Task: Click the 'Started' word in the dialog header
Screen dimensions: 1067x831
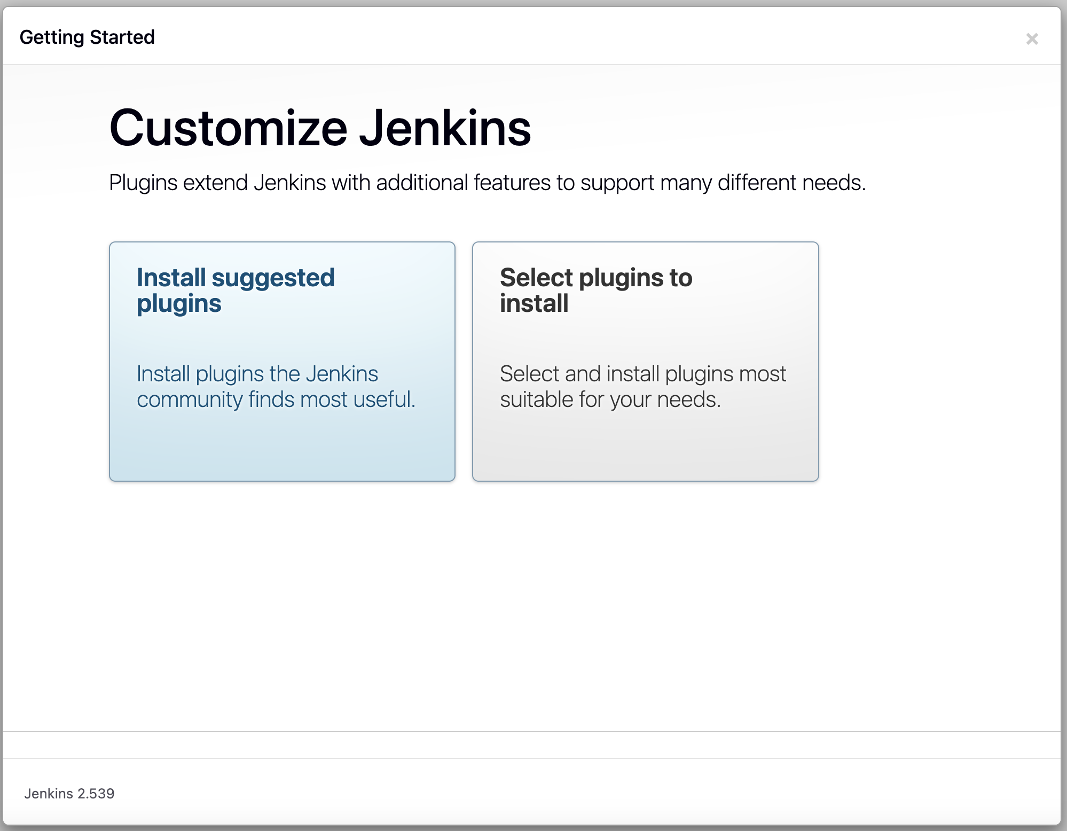Action: click(122, 37)
